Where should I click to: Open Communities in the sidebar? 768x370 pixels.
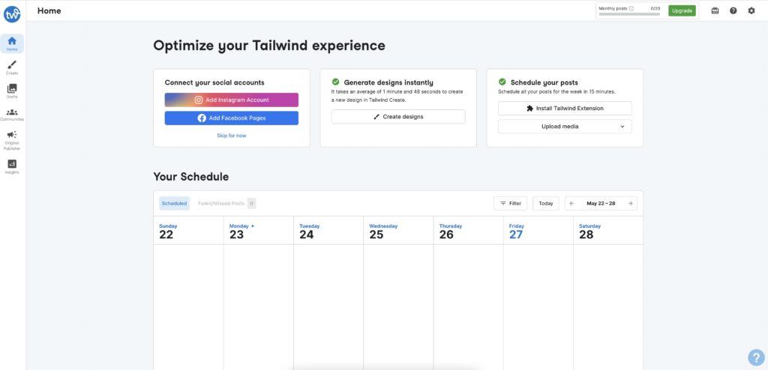12,115
